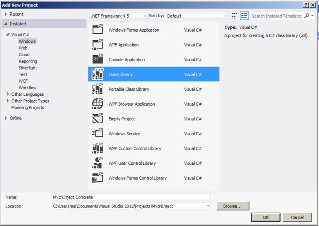The width and height of the screenshot is (319, 226).
Task: Select the WPF Application template name
Action: tap(124, 45)
